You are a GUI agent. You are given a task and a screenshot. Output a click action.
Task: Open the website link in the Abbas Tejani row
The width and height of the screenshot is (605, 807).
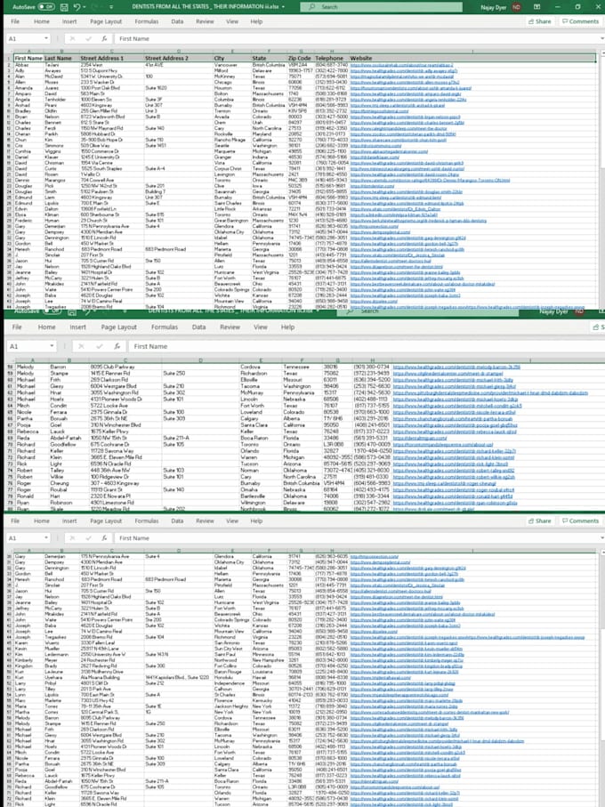[402, 65]
